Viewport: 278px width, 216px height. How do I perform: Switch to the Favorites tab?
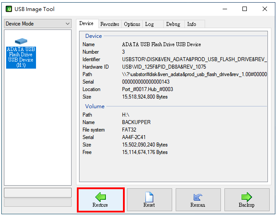[110, 24]
